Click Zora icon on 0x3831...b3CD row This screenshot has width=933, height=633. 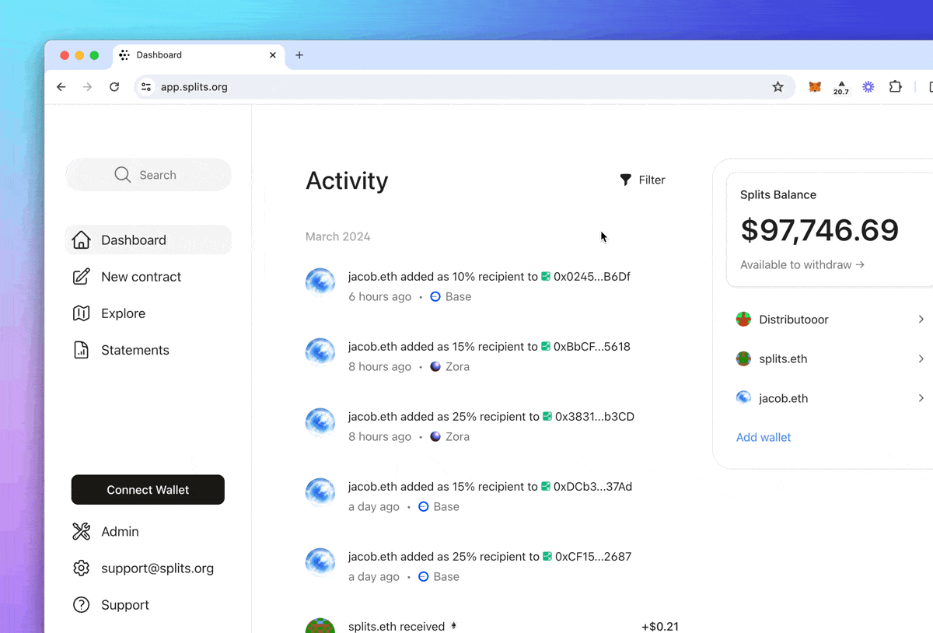pyautogui.click(x=435, y=437)
